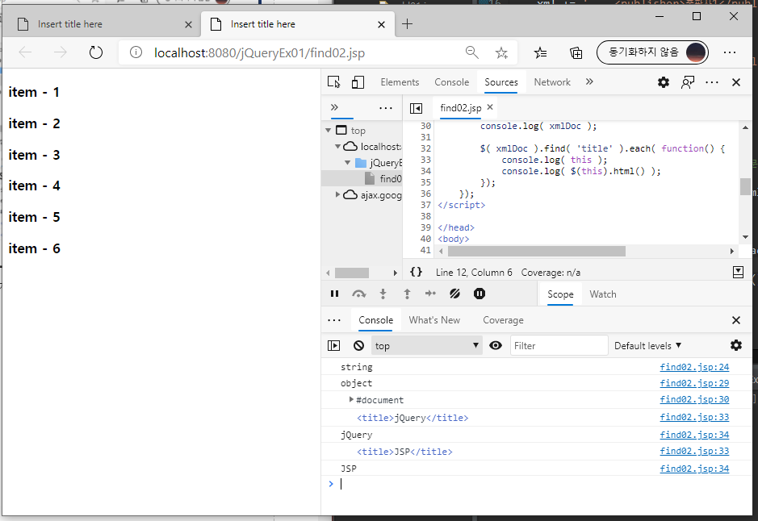The width and height of the screenshot is (758, 521).
Task: Open the Collections icon
Action: [x=576, y=52]
